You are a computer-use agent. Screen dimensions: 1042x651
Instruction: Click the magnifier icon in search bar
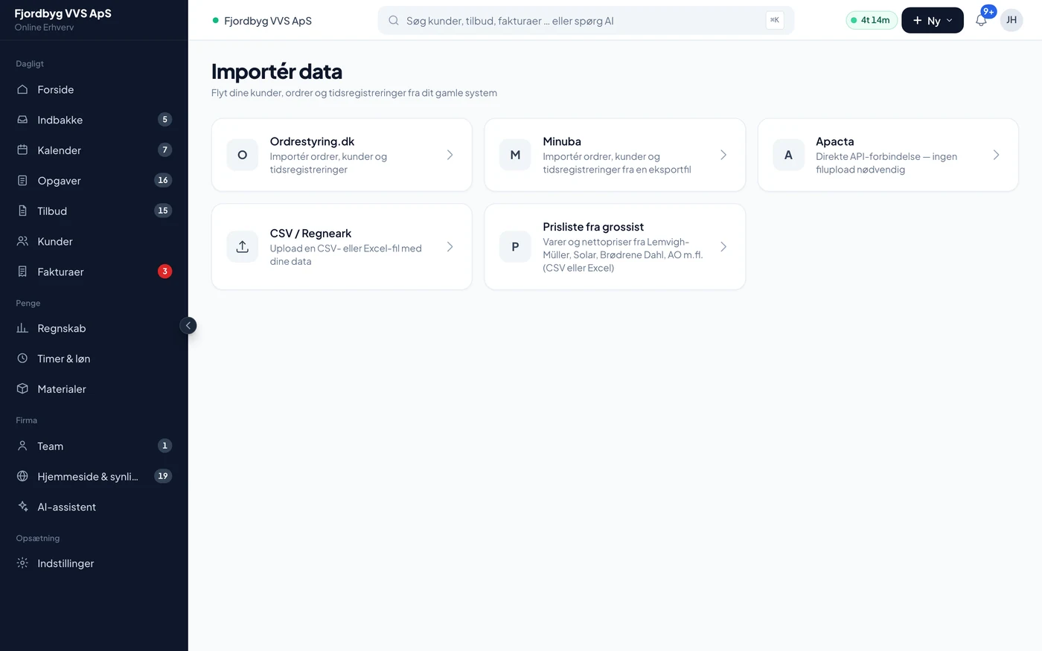pyautogui.click(x=394, y=21)
